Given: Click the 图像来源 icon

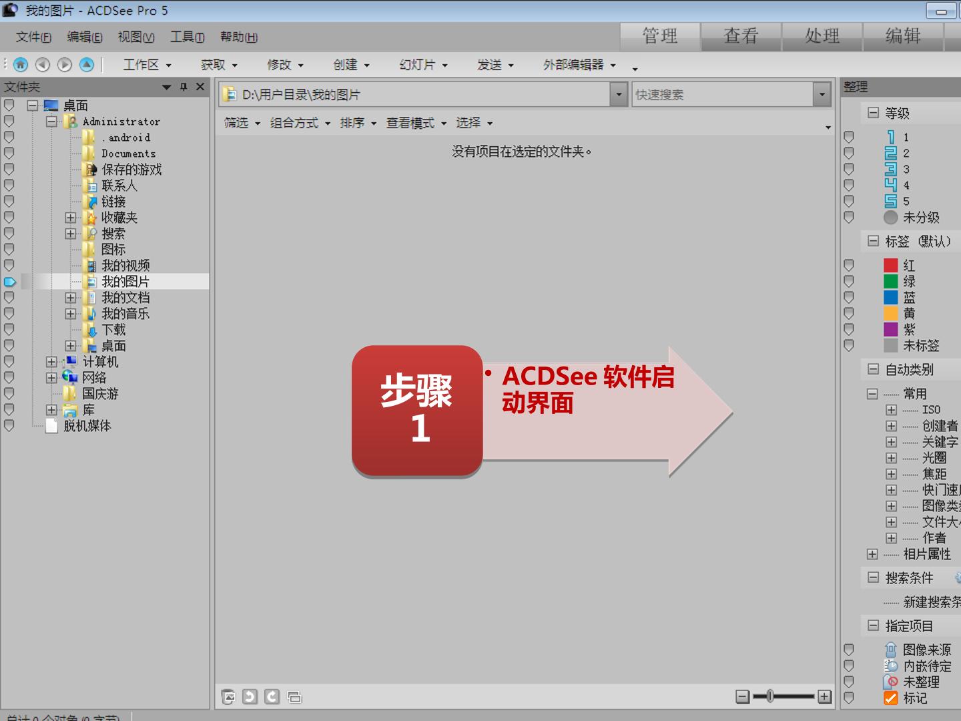Looking at the screenshot, I should 890,650.
